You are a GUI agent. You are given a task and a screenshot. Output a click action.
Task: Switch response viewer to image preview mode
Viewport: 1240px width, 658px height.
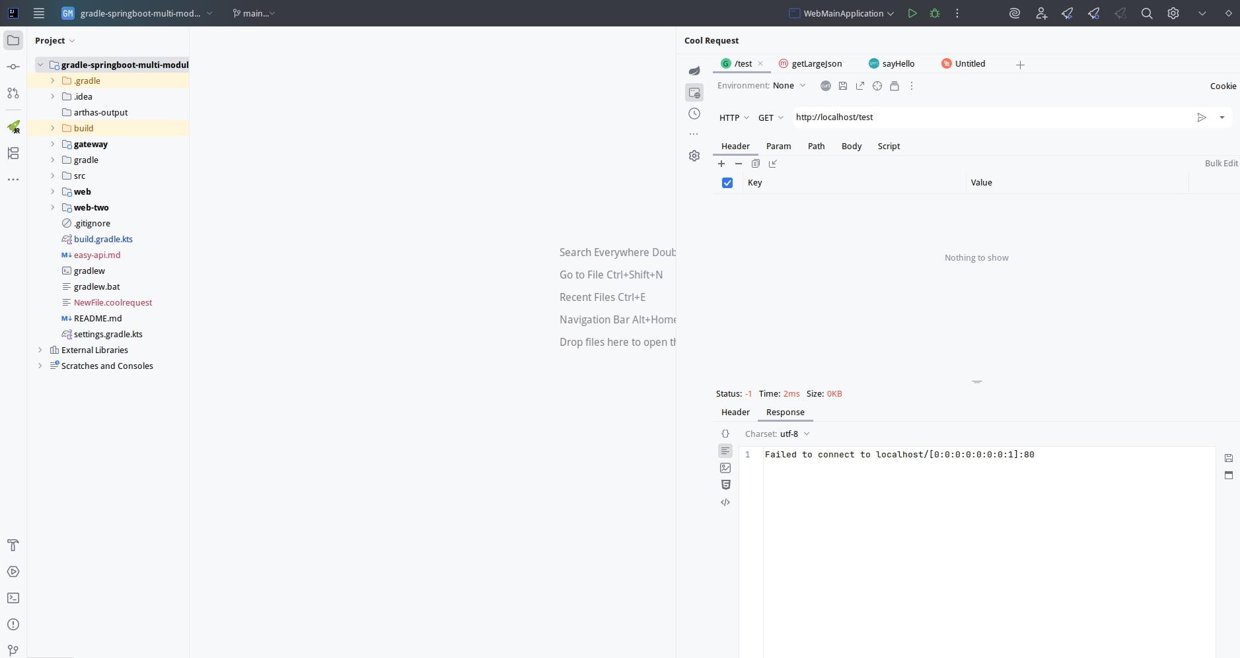pos(725,468)
